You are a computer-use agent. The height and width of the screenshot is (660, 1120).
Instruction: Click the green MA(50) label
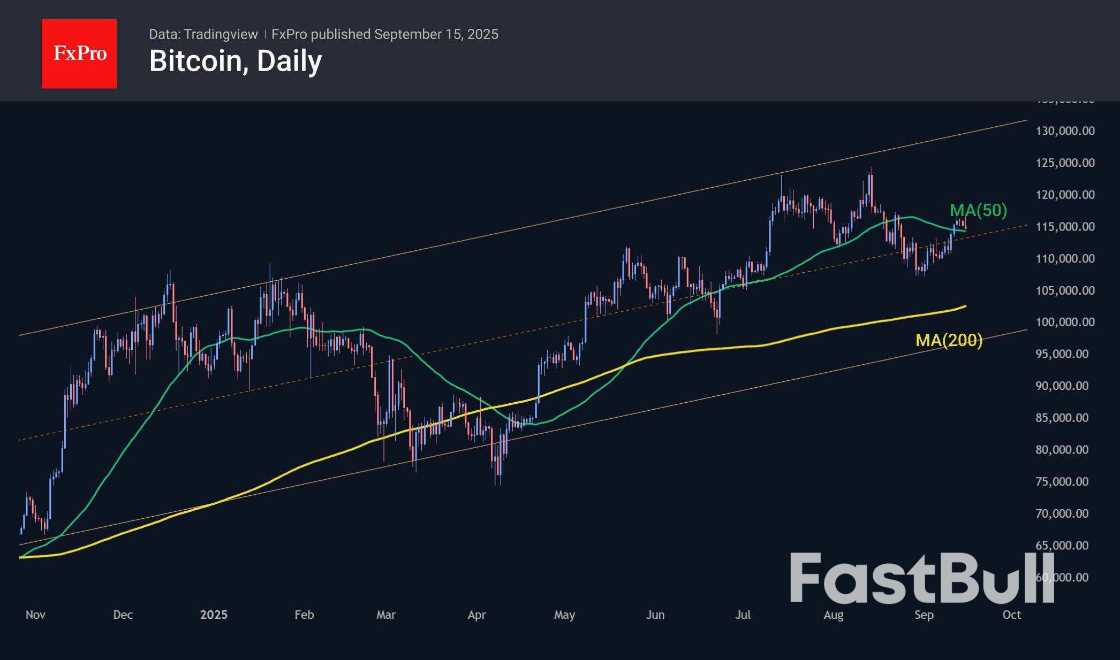(978, 210)
